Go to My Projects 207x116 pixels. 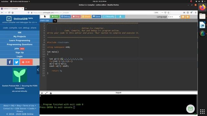[x=19, y=36]
